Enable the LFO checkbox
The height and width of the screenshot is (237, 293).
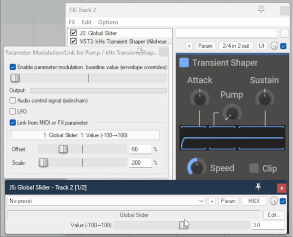[x=13, y=111]
